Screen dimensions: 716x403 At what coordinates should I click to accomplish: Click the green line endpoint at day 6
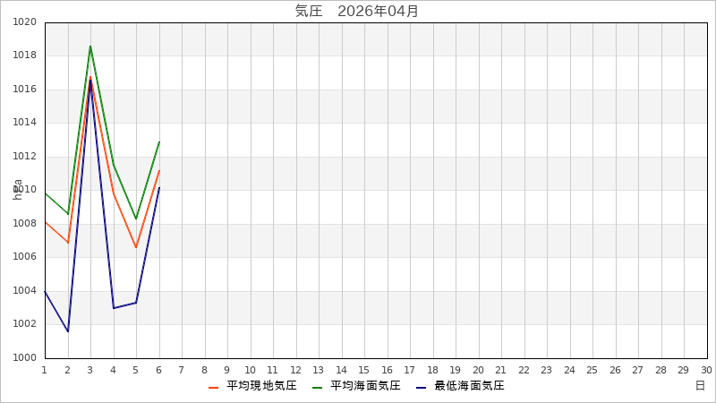pos(159,141)
